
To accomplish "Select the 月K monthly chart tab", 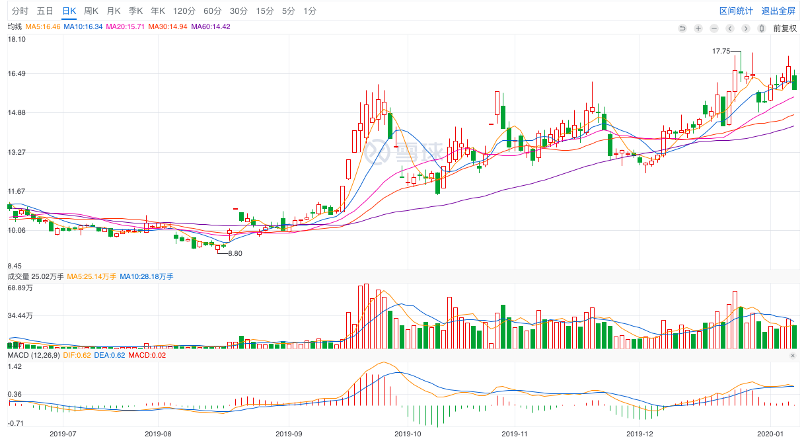I will point(114,11).
